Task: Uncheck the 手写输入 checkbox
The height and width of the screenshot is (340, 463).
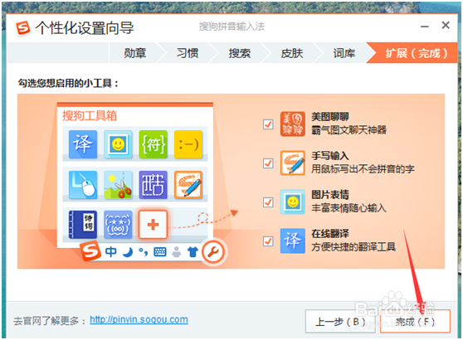Action: [268, 163]
